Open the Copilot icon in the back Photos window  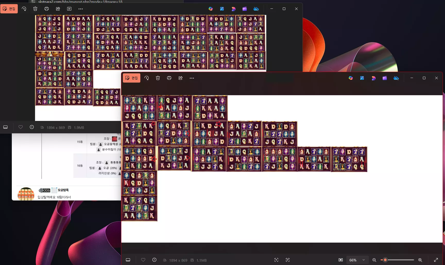(x=211, y=9)
